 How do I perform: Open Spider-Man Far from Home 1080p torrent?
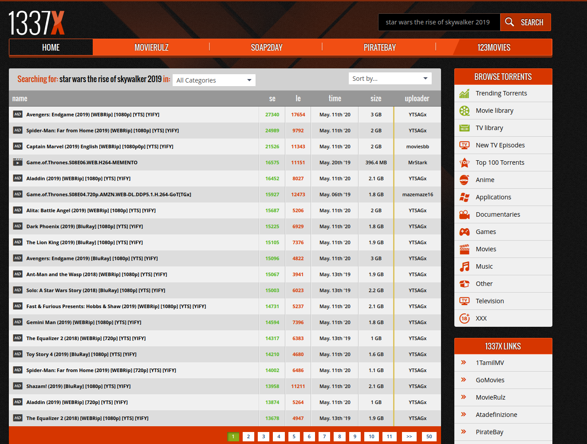pyautogui.click(x=102, y=131)
